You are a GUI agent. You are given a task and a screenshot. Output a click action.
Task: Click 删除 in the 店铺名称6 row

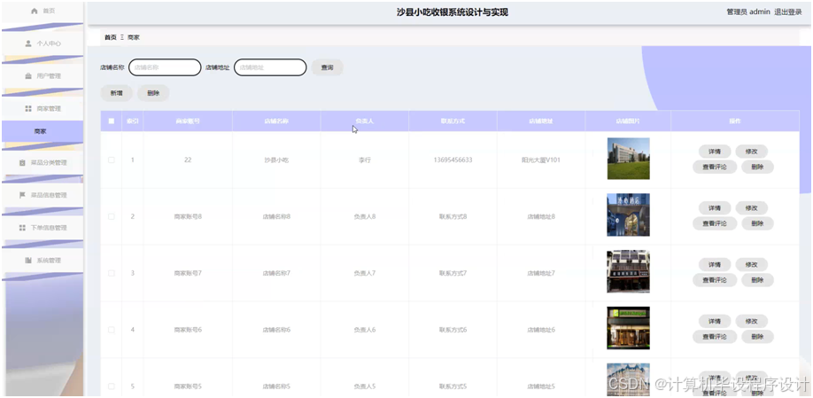pos(757,337)
